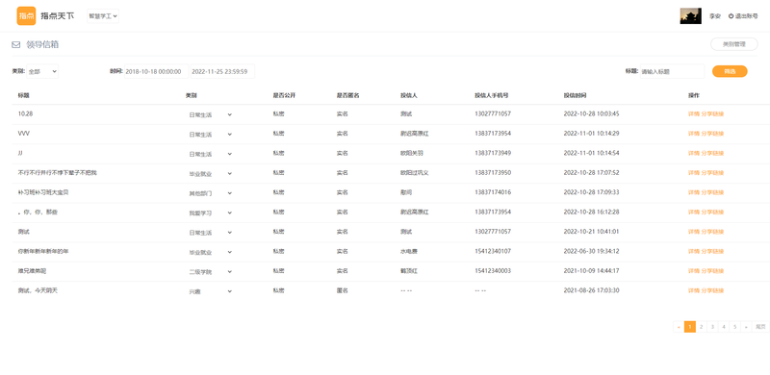The width and height of the screenshot is (770, 375).
Task: Click the phone number 15412340003
Action: click(493, 271)
